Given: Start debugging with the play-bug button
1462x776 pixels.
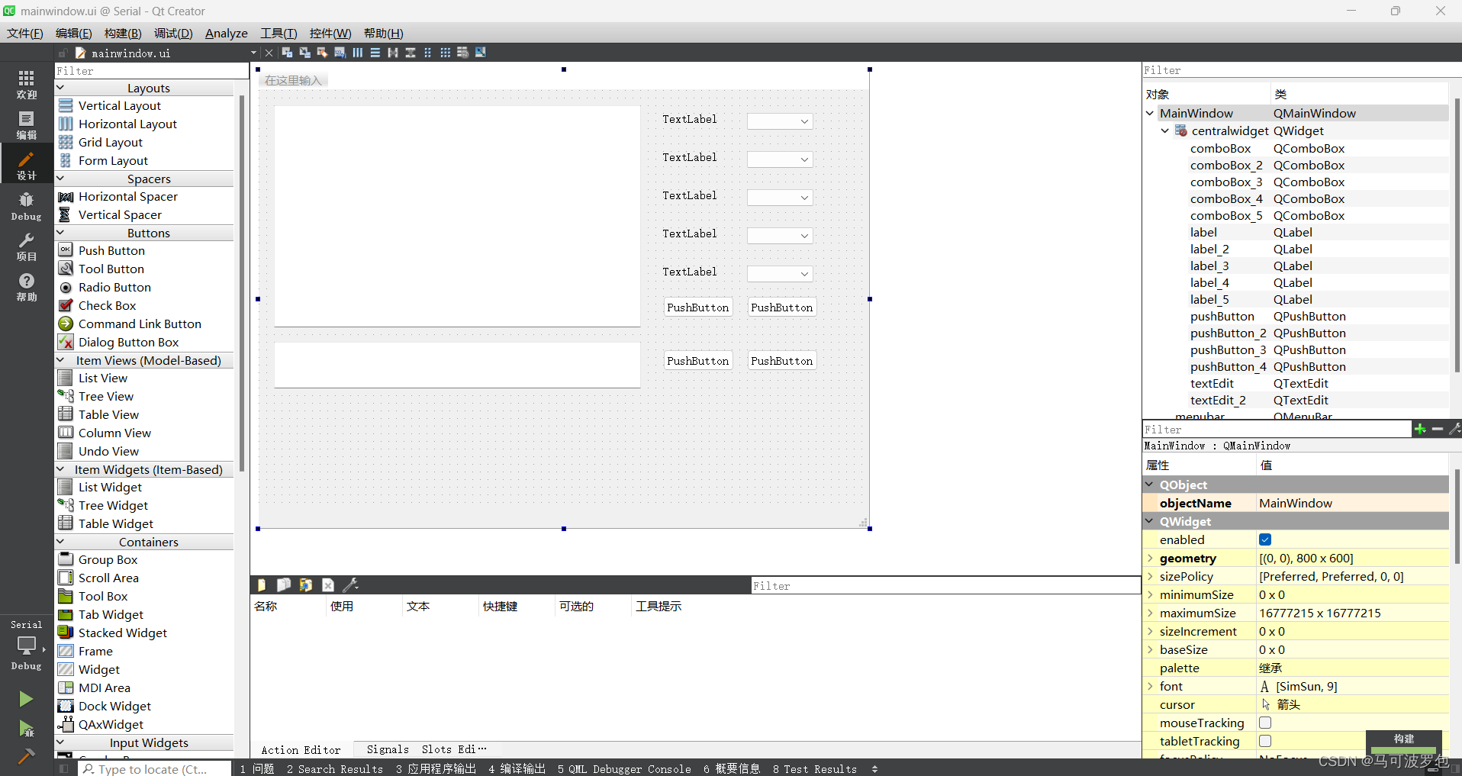Looking at the screenshot, I should (x=26, y=729).
